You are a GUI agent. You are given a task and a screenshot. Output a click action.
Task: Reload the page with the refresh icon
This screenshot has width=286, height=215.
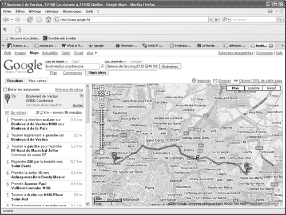30,19
